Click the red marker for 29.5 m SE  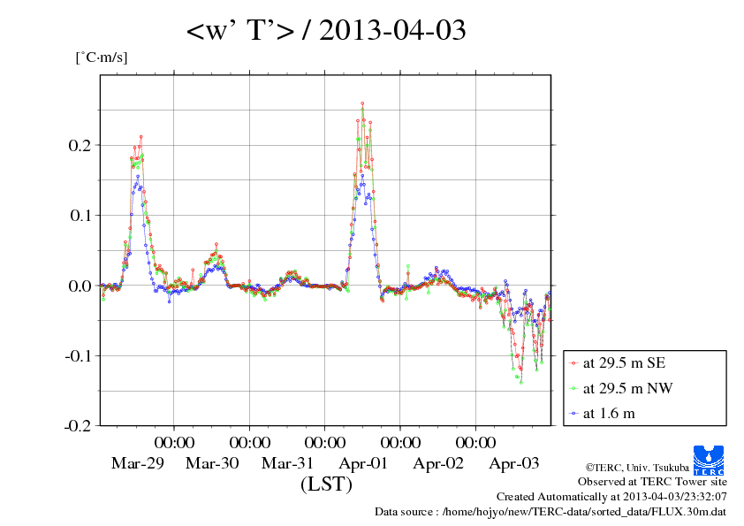[x=574, y=363]
